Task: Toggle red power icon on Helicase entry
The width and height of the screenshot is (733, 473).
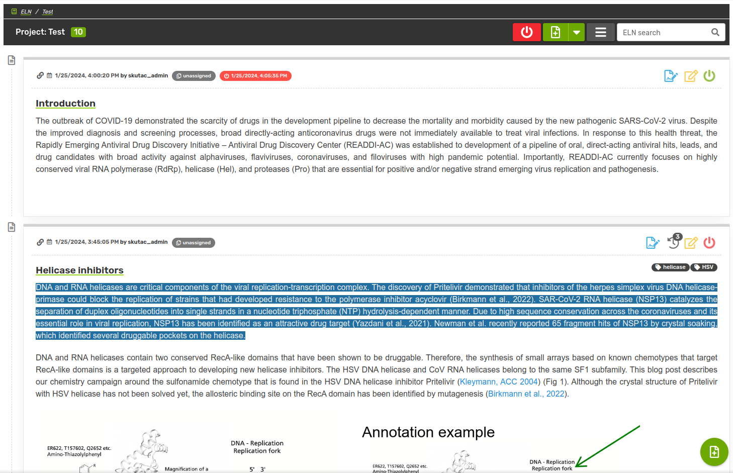Action: coord(709,243)
